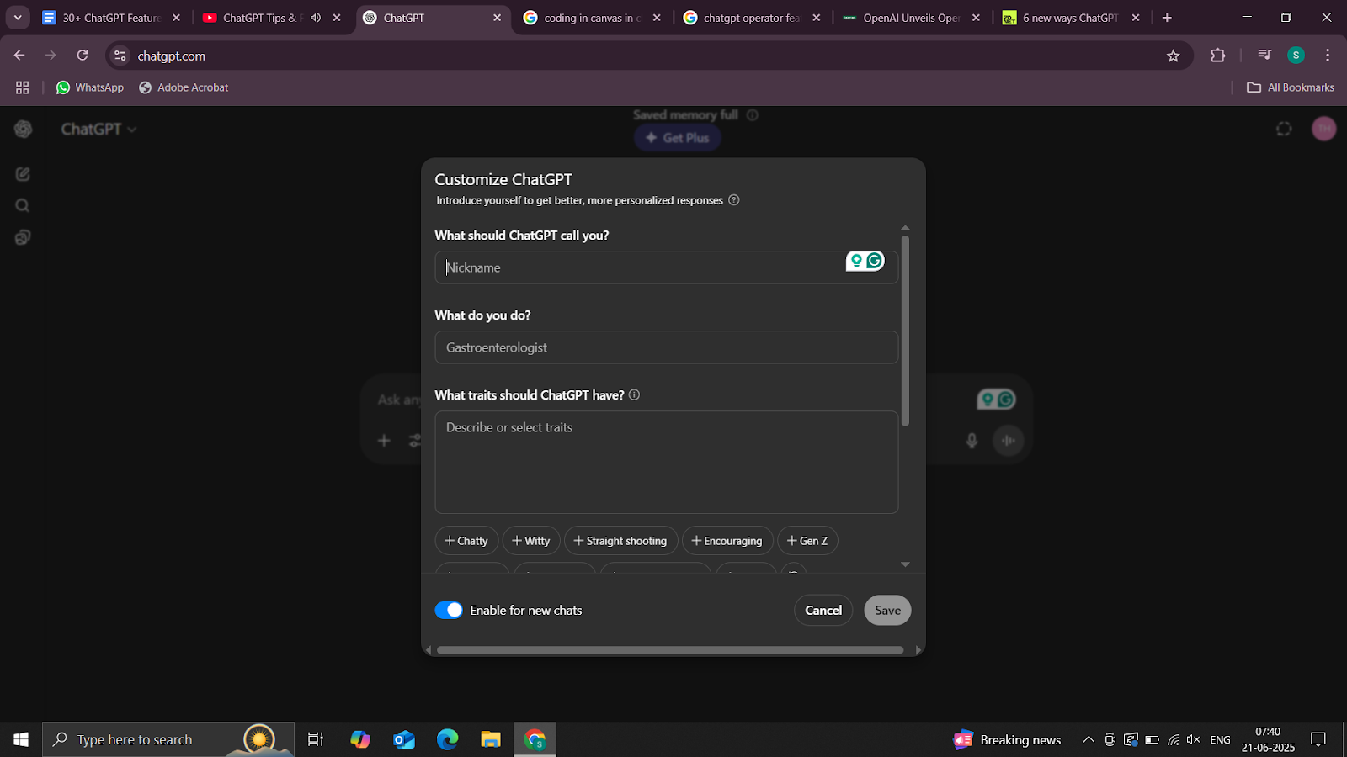1347x757 pixels.
Task: Click the dialog horizontal scrollbar thumb
Action: [670, 649]
